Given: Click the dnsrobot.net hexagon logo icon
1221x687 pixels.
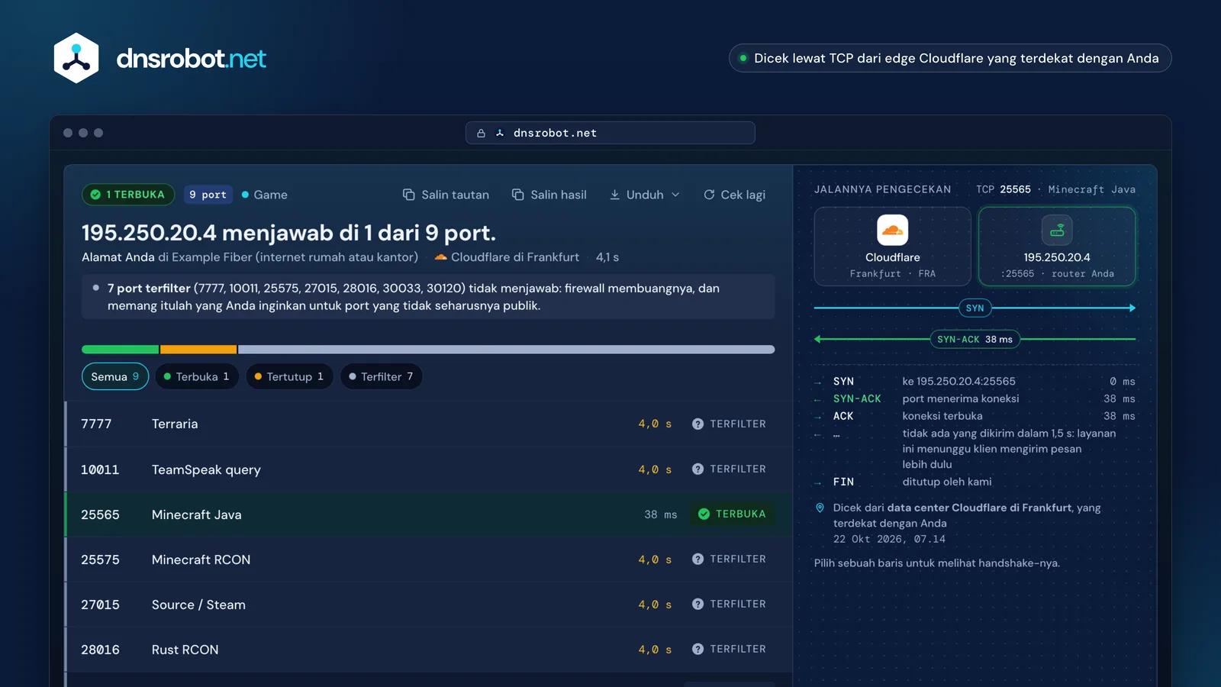Looking at the screenshot, I should coord(76,58).
